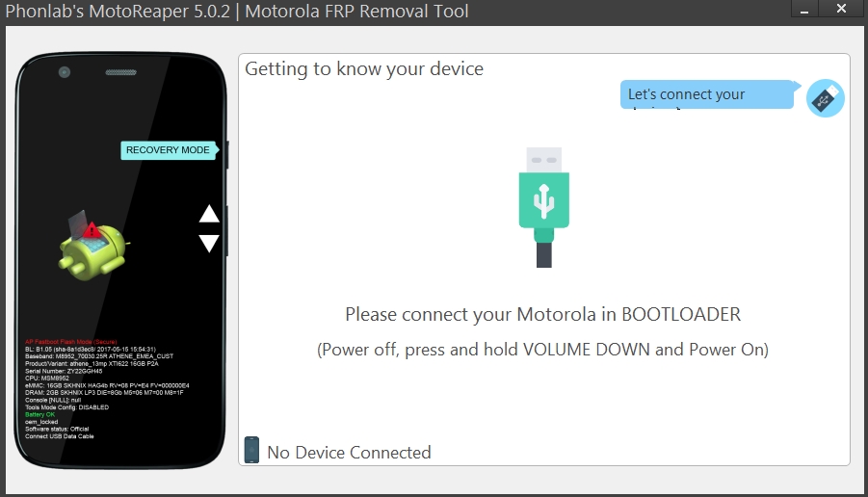Click the Android robot error icon on phone
This screenshot has height=497, width=868.
click(x=93, y=246)
